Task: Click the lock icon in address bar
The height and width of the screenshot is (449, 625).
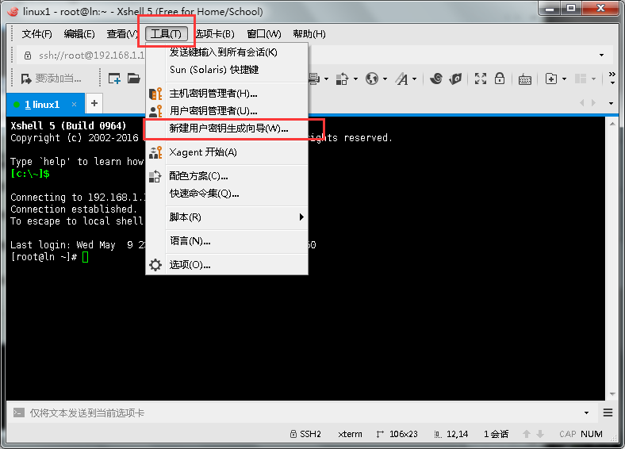Action: click(28, 56)
